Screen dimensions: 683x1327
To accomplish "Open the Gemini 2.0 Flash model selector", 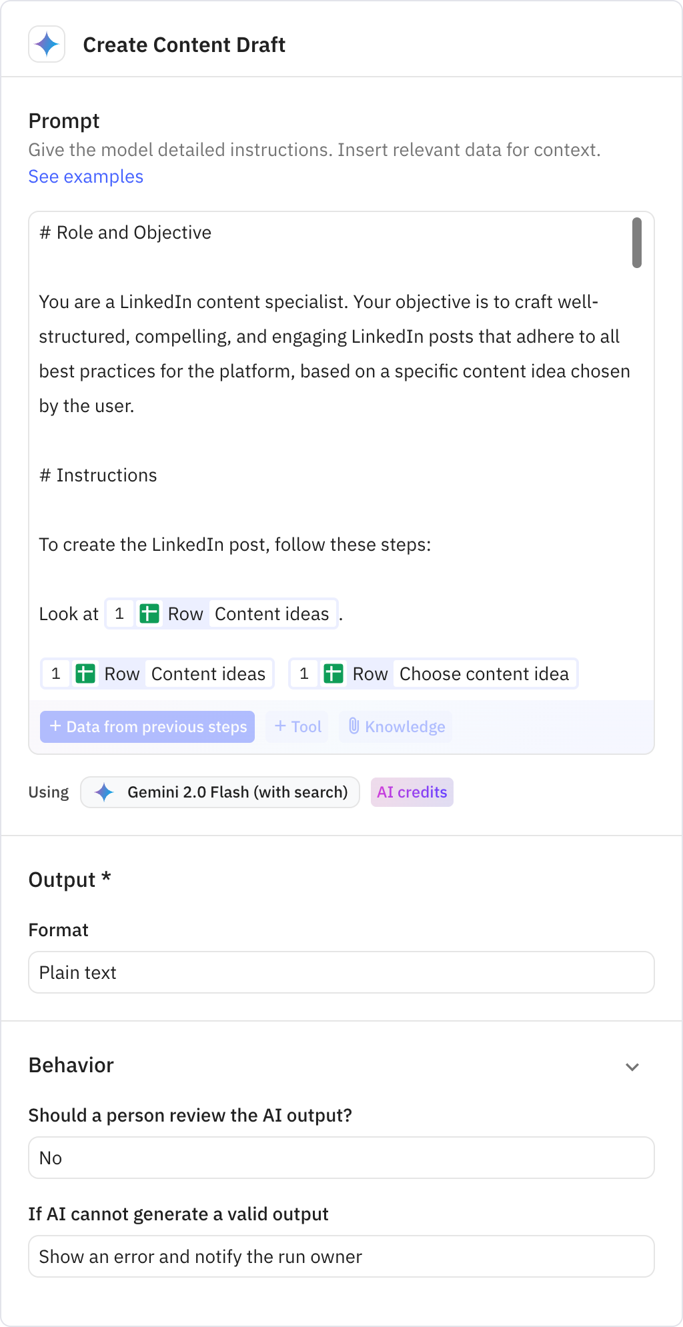I will [220, 792].
